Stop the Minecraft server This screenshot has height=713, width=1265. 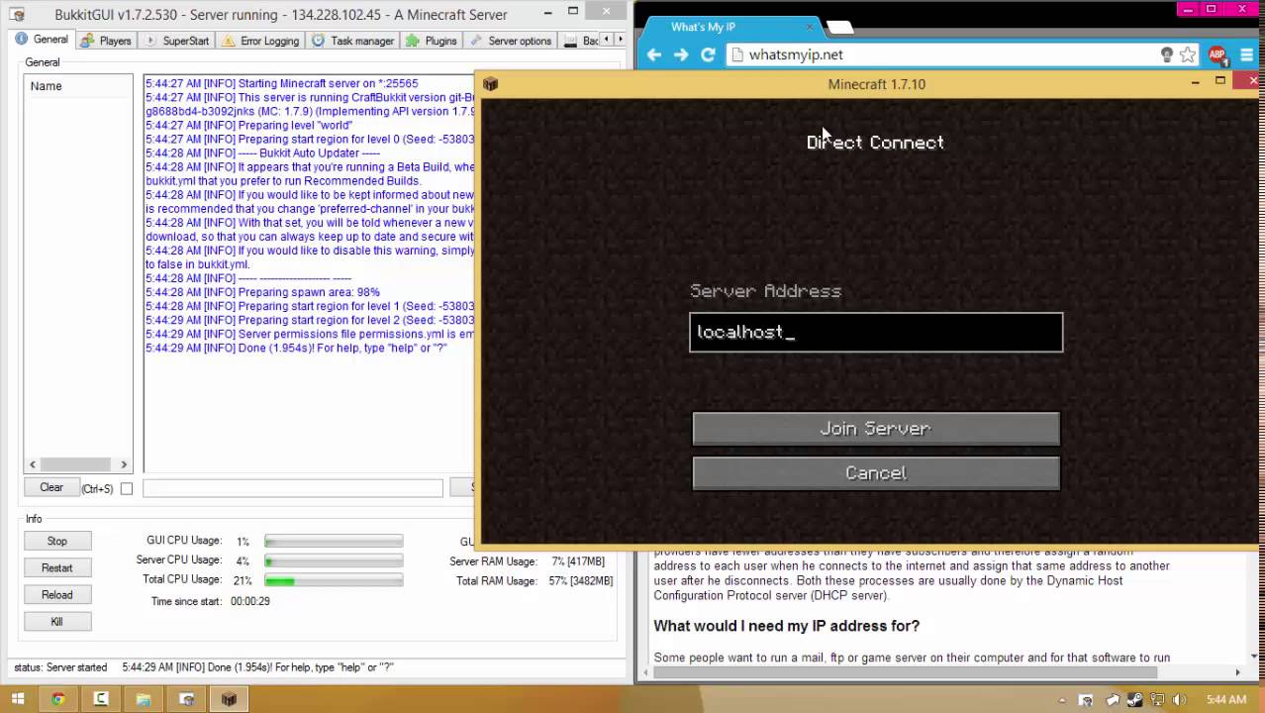[57, 541]
